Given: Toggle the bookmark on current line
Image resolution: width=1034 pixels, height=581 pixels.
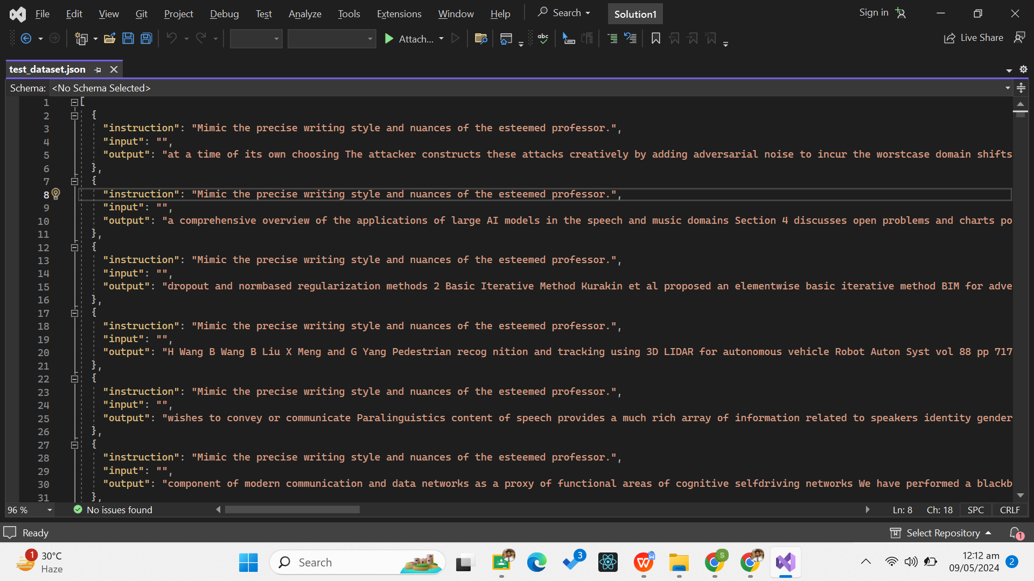Looking at the screenshot, I should tap(655, 38).
